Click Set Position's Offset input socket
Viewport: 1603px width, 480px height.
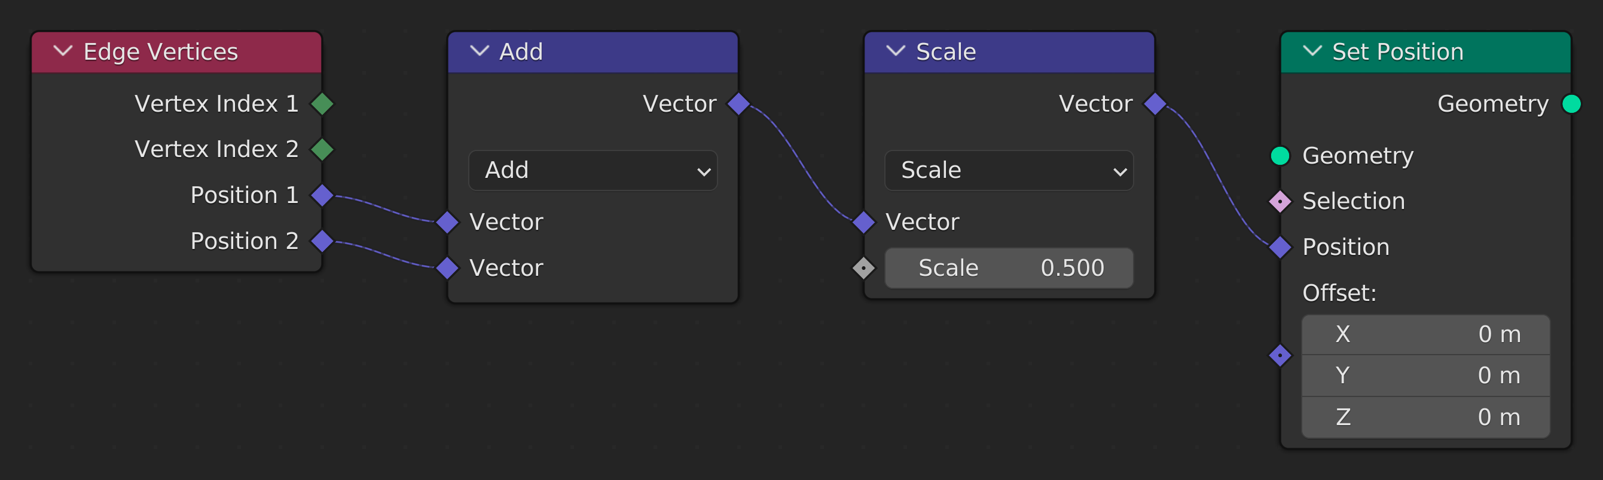[1280, 355]
